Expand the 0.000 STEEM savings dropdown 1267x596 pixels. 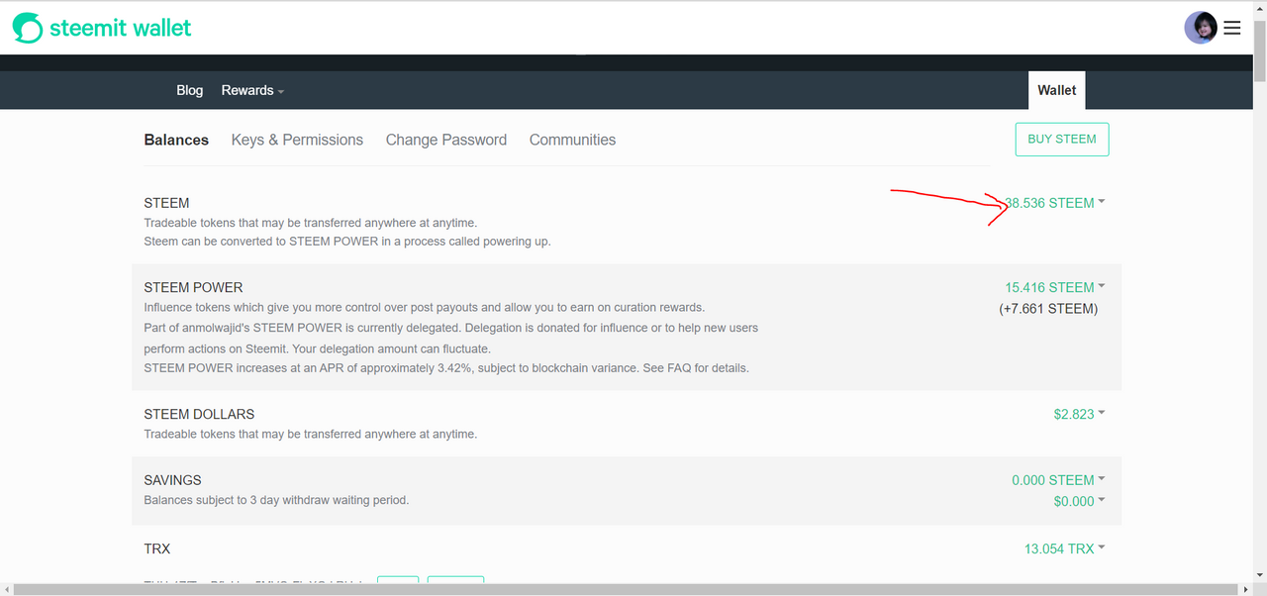tap(1058, 480)
